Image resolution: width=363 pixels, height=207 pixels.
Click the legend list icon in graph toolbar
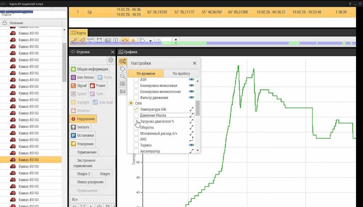pos(122,84)
